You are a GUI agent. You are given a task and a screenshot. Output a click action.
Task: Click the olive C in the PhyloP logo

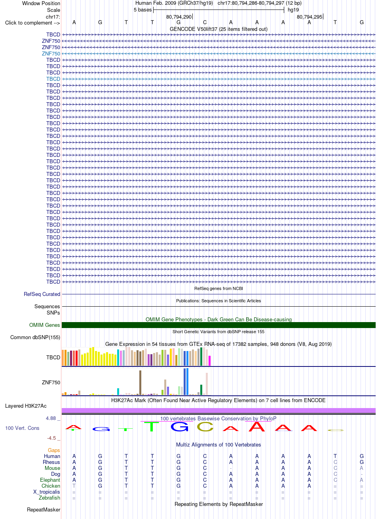click(x=205, y=427)
